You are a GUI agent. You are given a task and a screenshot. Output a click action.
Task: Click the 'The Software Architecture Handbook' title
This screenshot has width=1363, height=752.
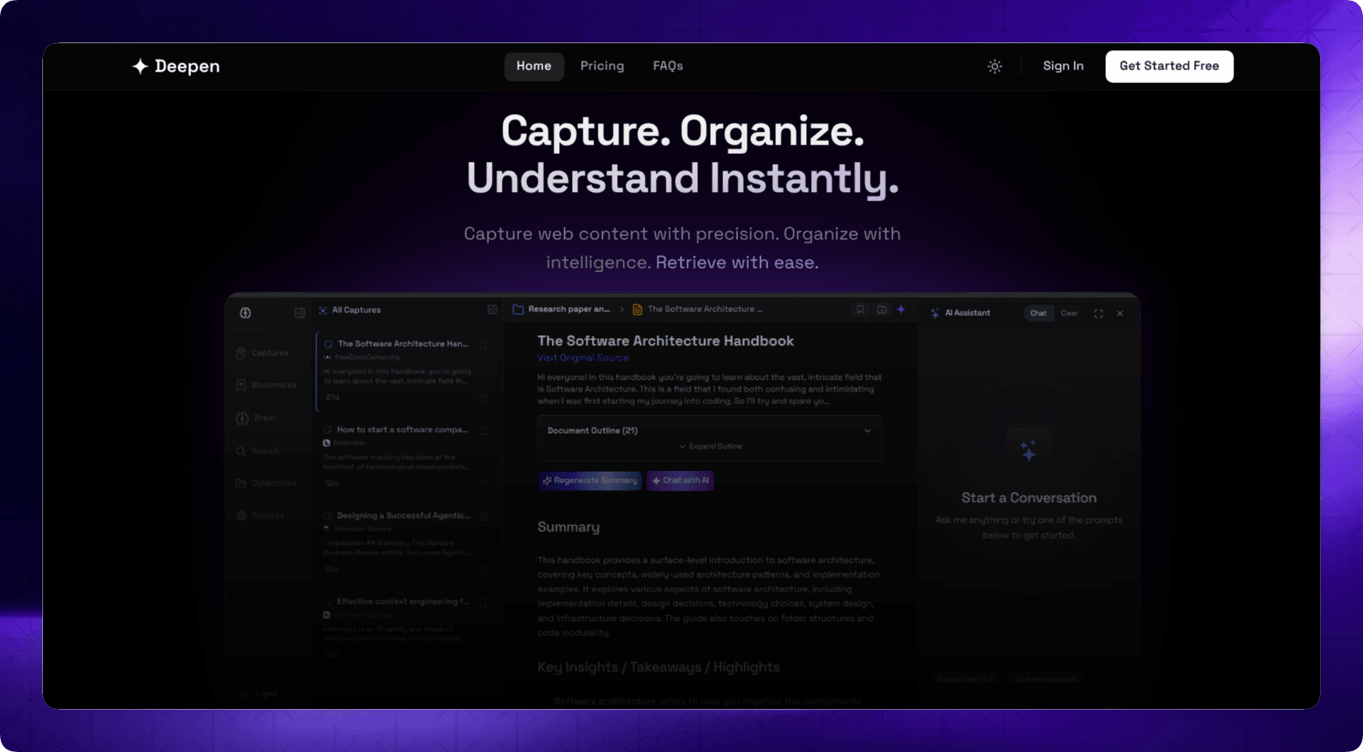[x=666, y=341]
